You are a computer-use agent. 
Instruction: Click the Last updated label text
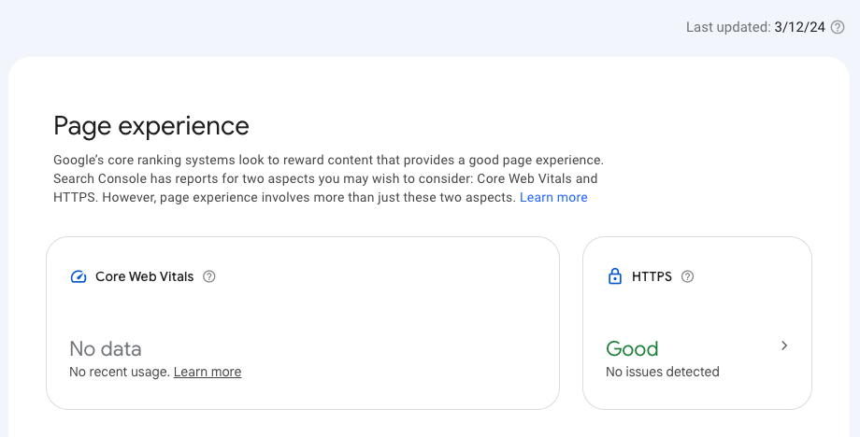point(727,28)
